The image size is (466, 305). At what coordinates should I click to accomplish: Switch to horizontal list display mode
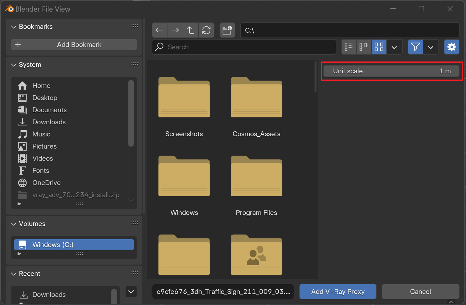[x=364, y=47]
